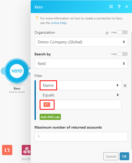Refresh the Organization list with the arrows icon
The width and height of the screenshot is (132, 163).
tap(107, 33)
